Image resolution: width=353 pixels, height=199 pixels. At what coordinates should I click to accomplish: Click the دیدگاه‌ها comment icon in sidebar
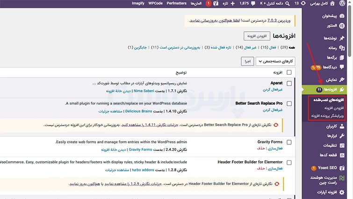(342, 67)
